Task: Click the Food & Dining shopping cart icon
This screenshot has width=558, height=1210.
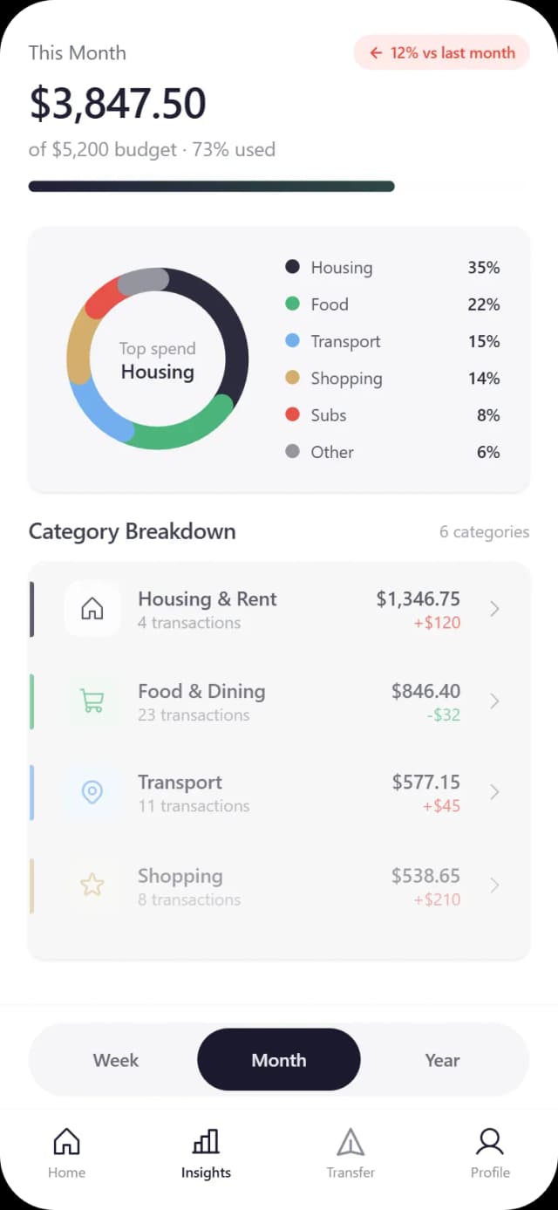Action: 92,701
